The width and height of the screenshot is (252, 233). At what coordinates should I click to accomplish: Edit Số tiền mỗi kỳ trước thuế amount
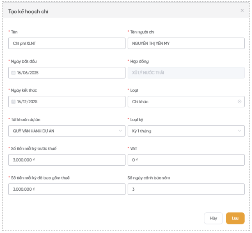(x=67, y=160)
